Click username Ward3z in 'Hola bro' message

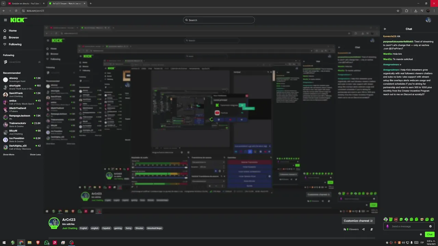tap(387, 54)
